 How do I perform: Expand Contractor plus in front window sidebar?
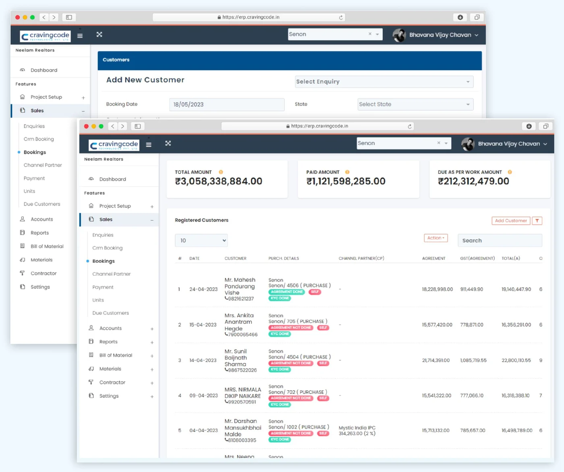point(152,383)
